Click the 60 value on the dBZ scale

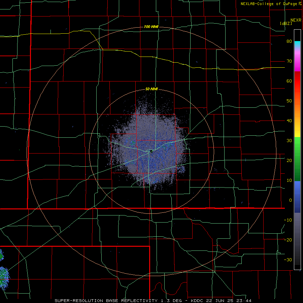(289, 81)
